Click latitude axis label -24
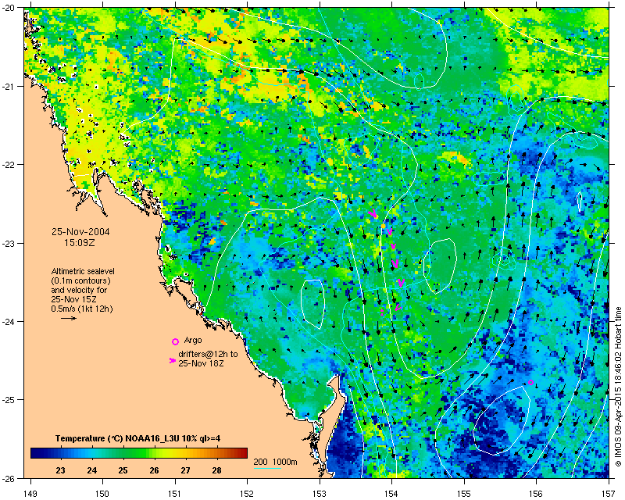Screen dimensions: 625x500 click(9, 322)
